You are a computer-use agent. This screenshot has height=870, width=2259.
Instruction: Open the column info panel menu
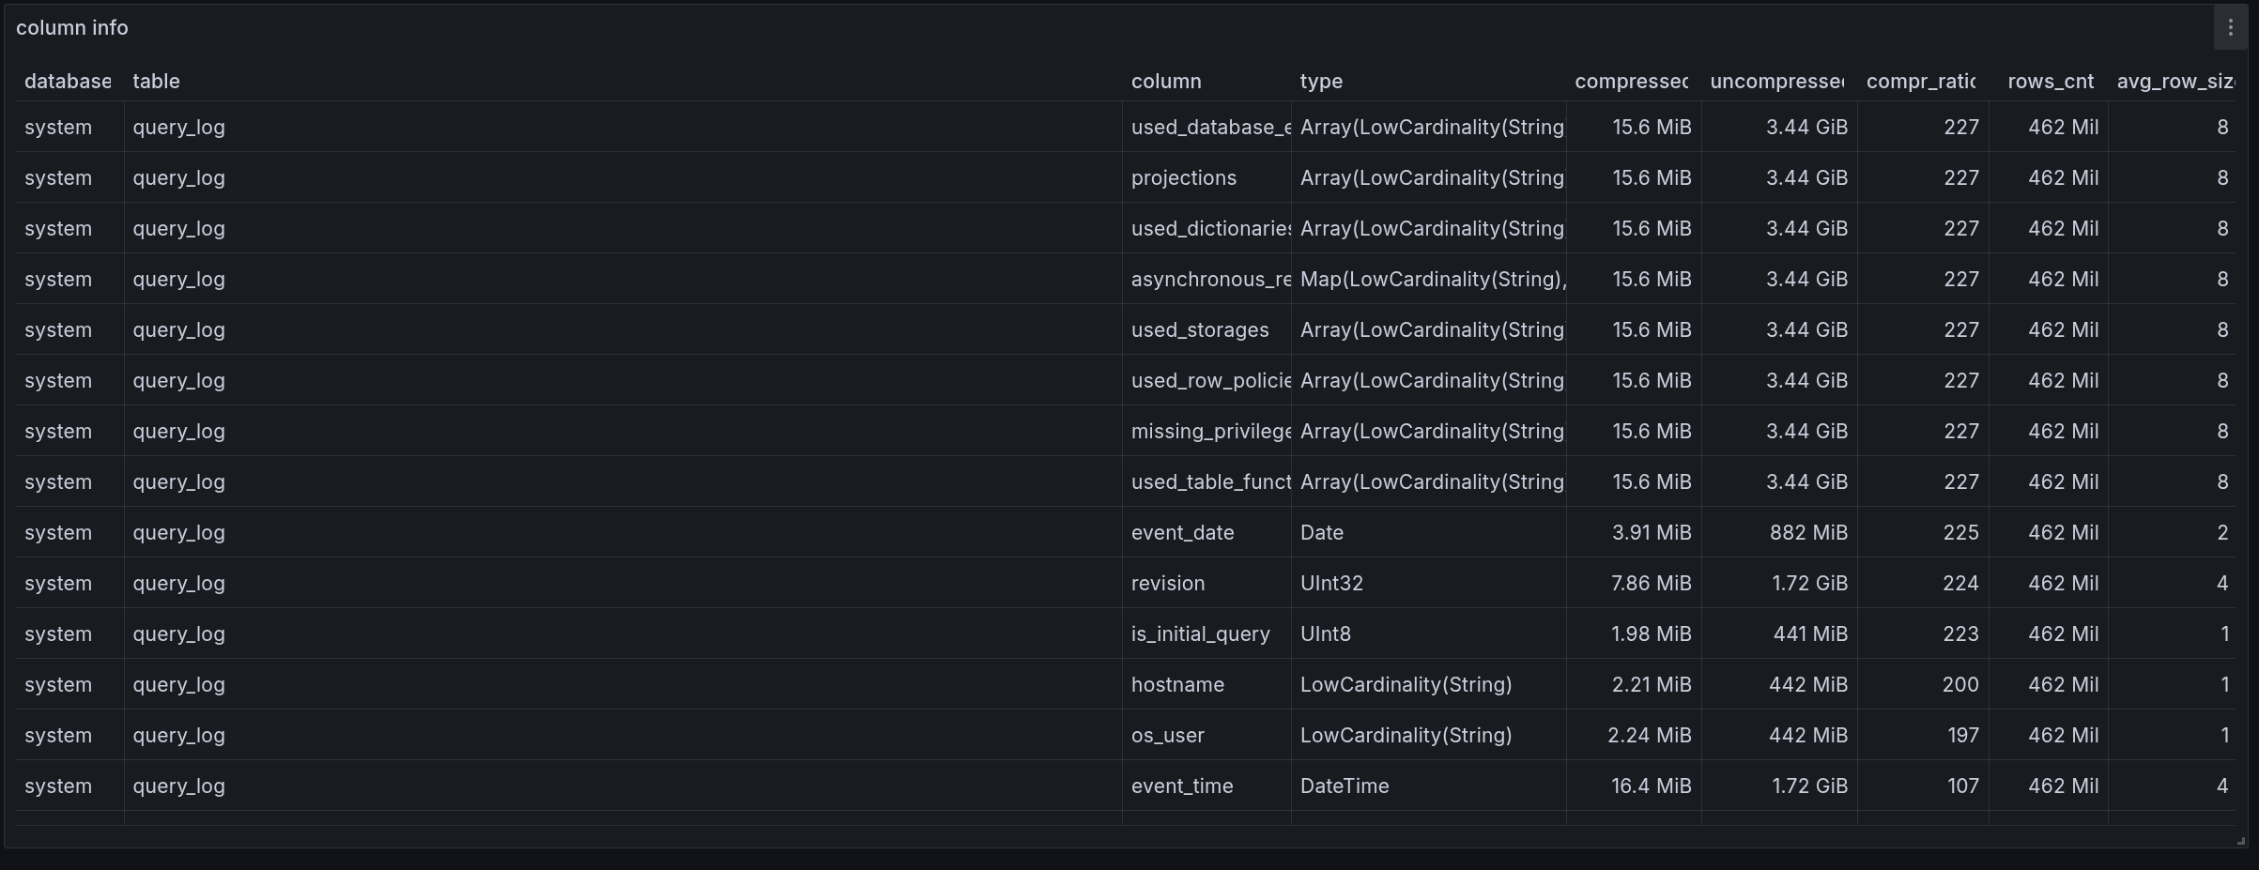point(2230,27)
